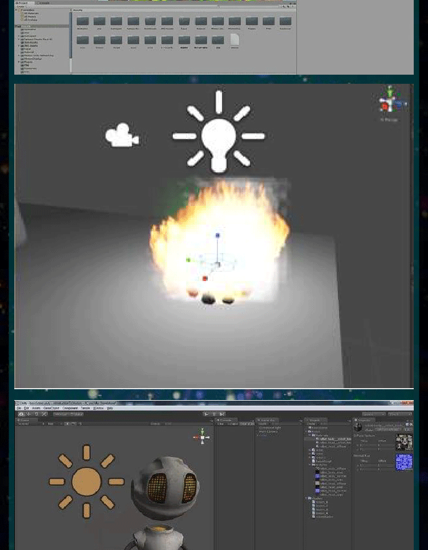Click the orientation gizmo above Persp label
Viewport: 428px width, 550px height.
click(x=390, y=101)
